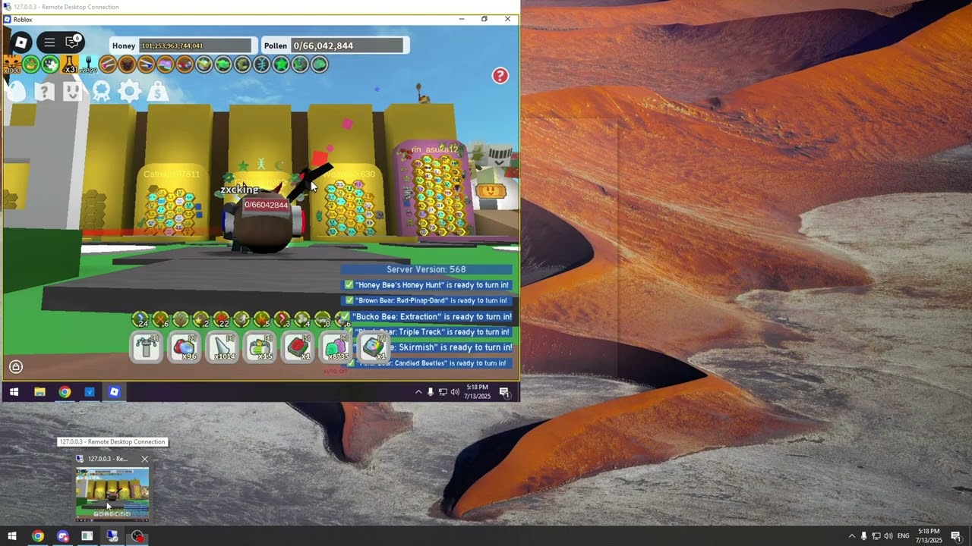Screen dimensions: 972x546
Task: Switch to Roblox in remote taskbar
Action: pyautogui.click(x=114, y=392)
